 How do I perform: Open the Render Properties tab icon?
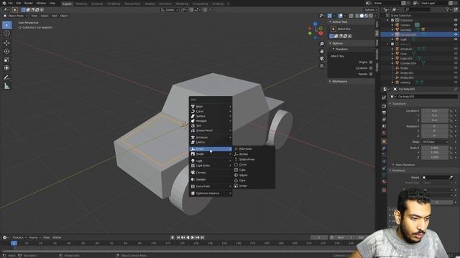pos(384,106)
